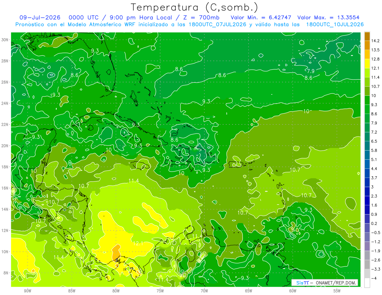The image size is (382, 295).
Task: Click the 70W longitude axis label
Action: [204, 291]
